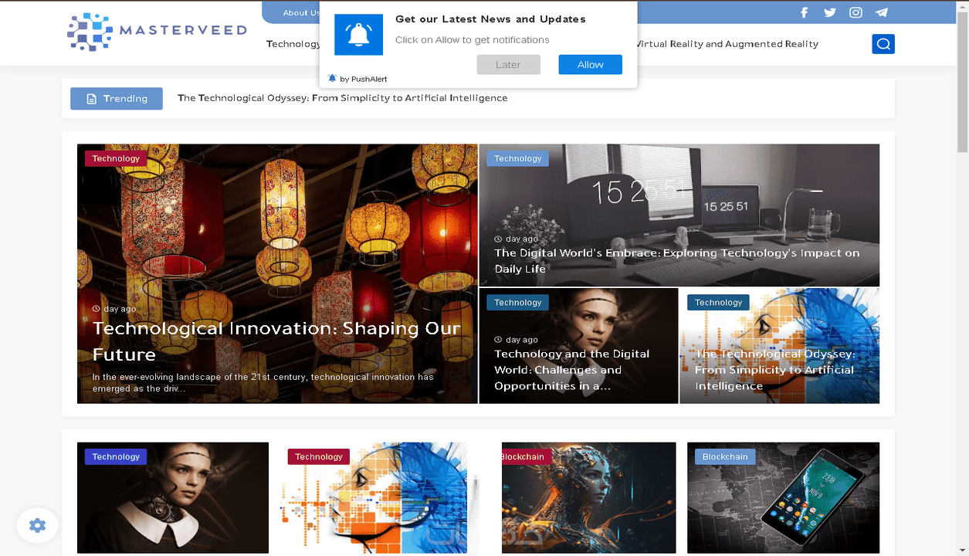The height and width of the screenshot is (556, 969).
Task: Click the clock icon on Technological Innovation card
Action: [x=97, y=309]
